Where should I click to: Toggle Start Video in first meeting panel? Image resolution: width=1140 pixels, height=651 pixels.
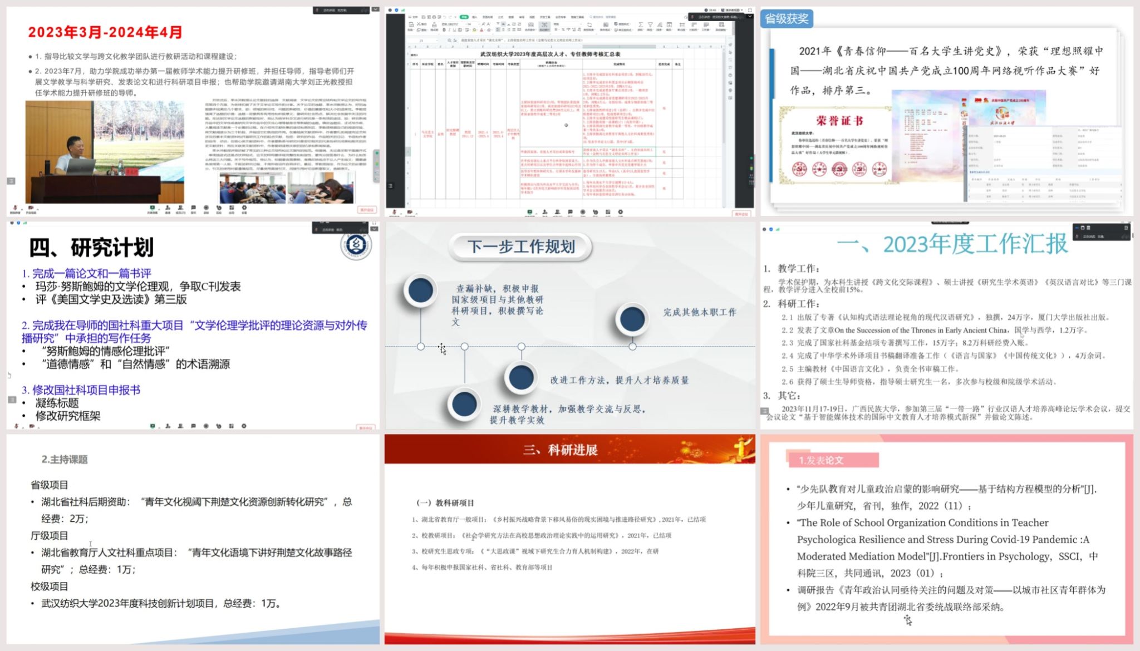click(31, 208)
